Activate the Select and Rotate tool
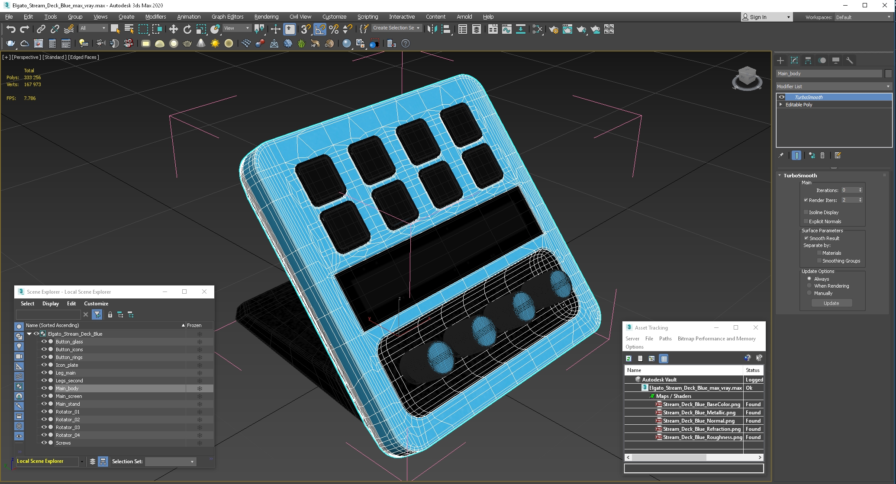The image size is (896, 484). click(187, 29)
